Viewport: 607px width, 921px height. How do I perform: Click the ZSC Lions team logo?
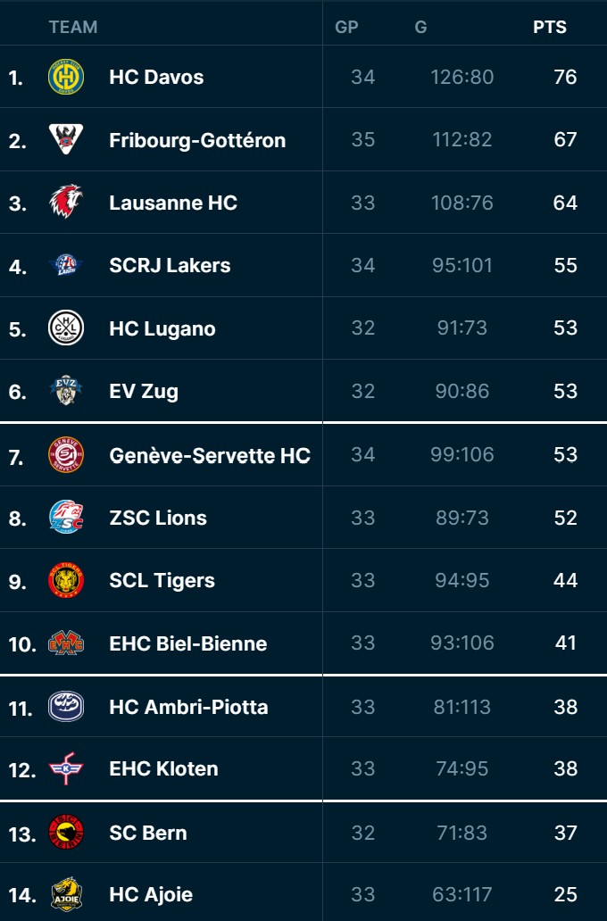point(66,518)
